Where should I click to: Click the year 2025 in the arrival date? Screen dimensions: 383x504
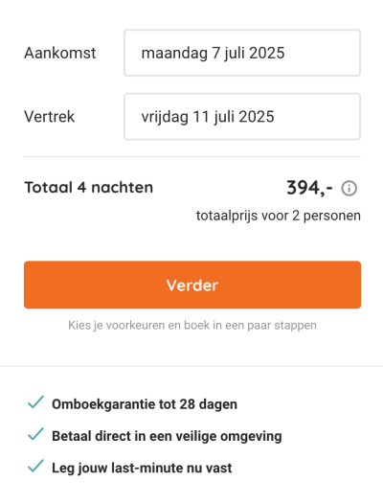coord(267,53)
